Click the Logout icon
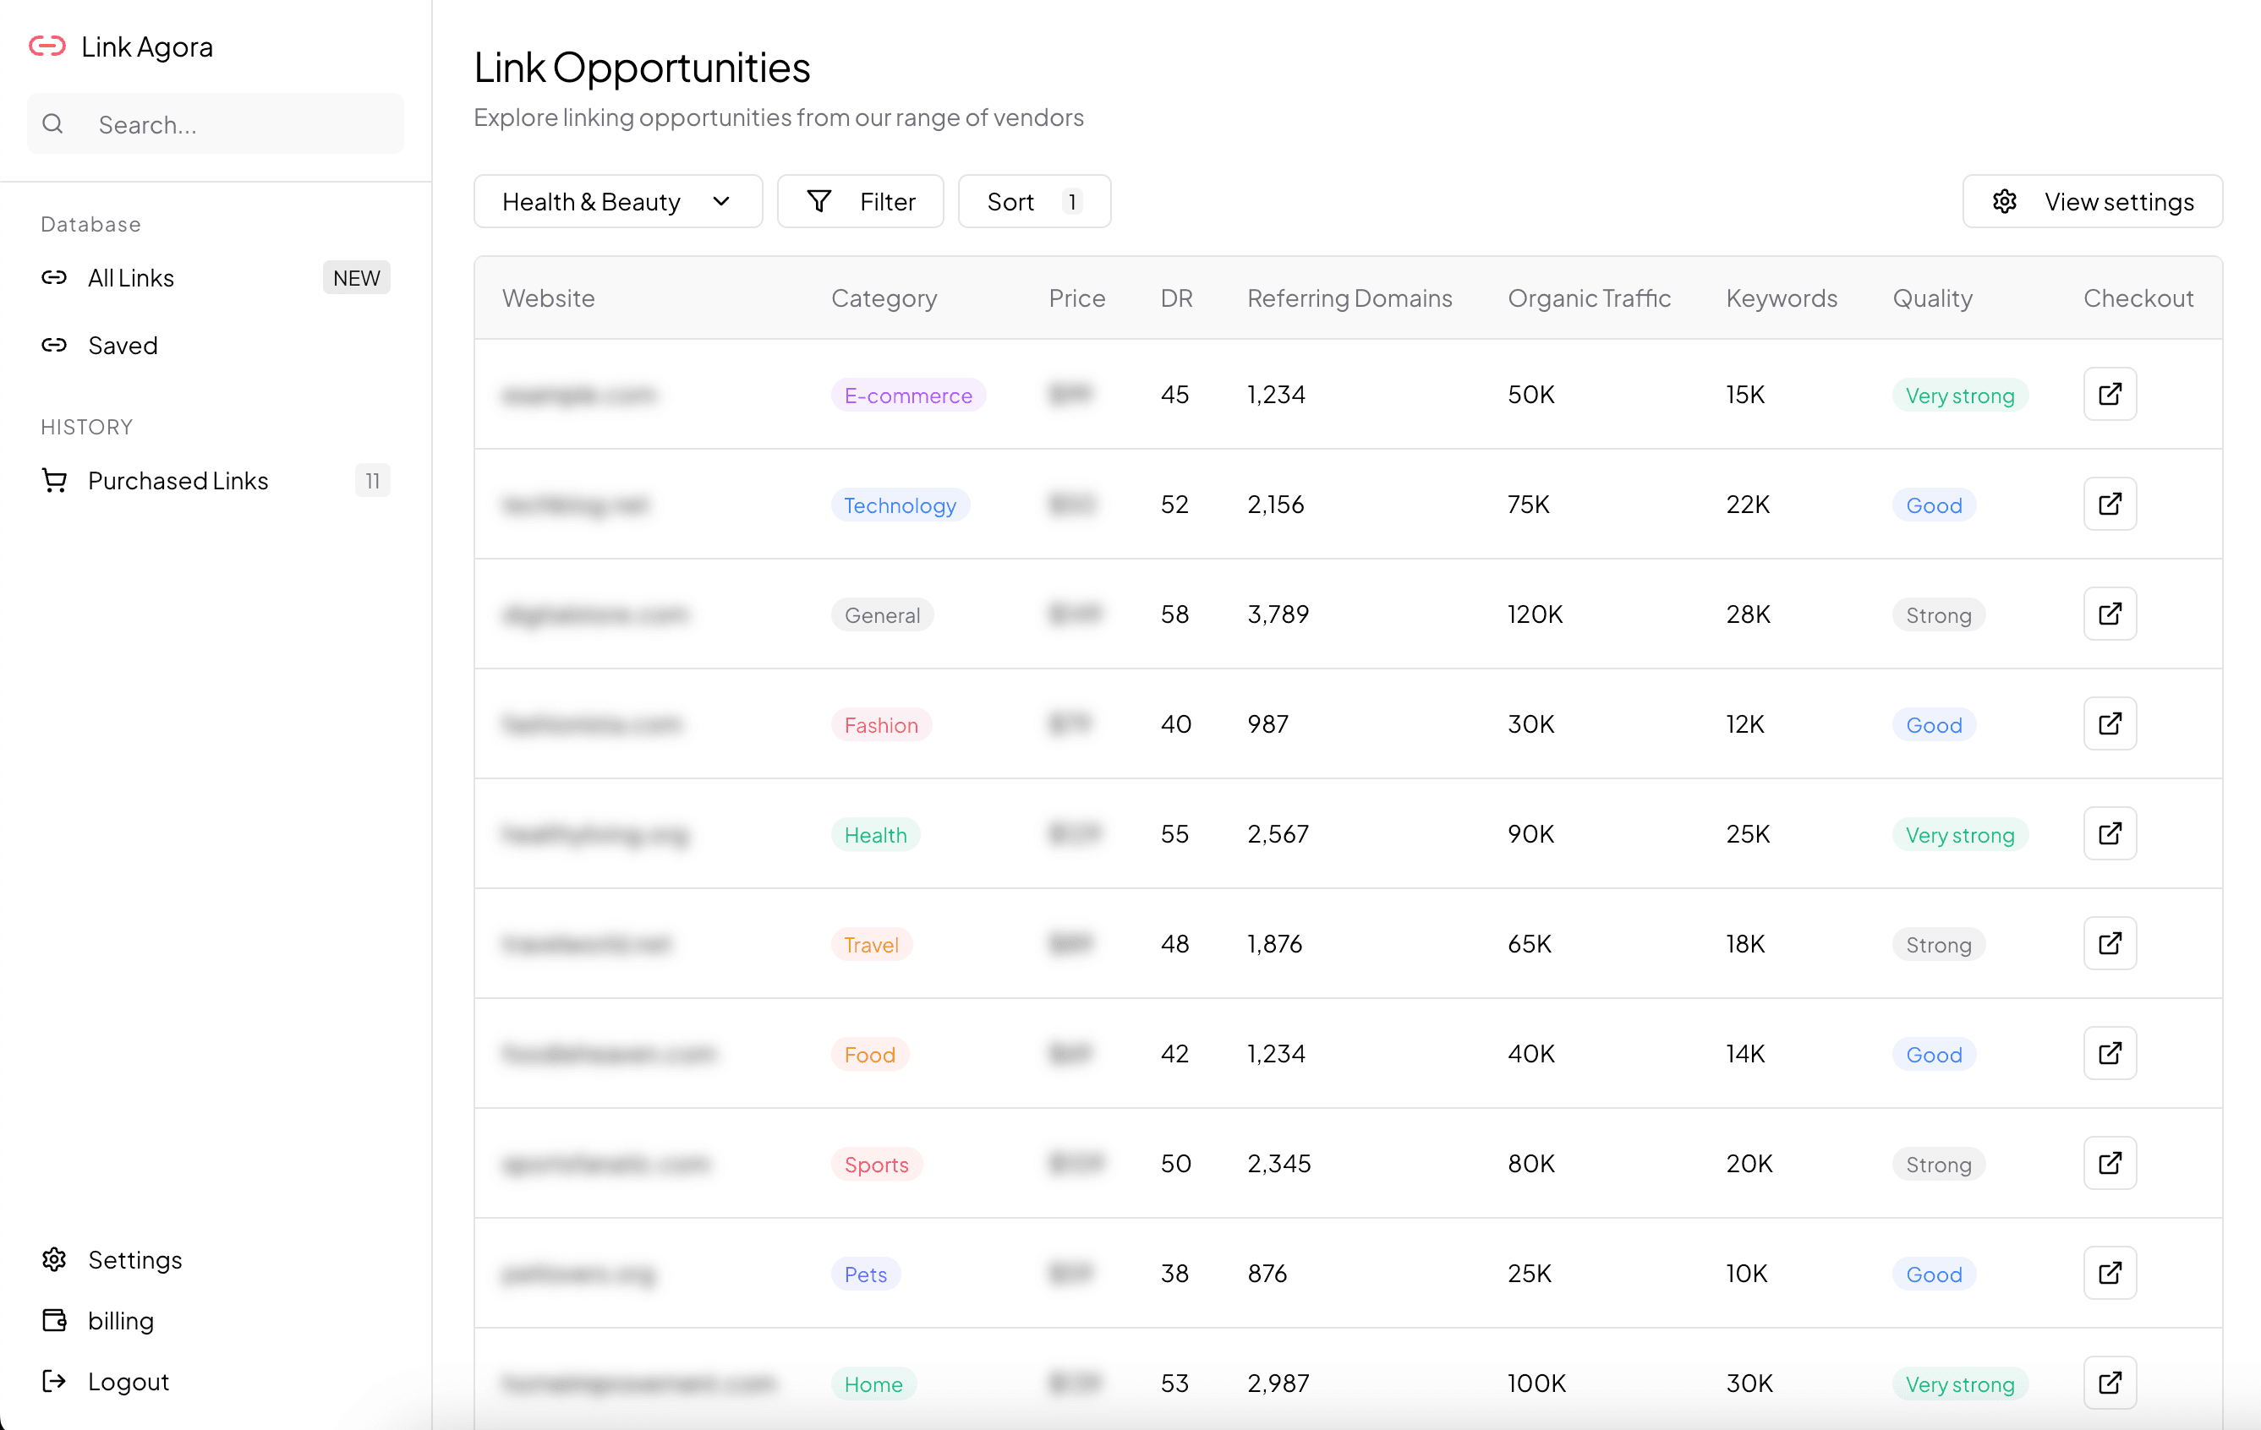The height and width of the screenshot is (1430, 2261). (x=54, y=1381)
